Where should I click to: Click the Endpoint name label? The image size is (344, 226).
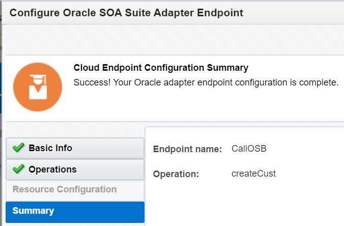pos(187,149)
